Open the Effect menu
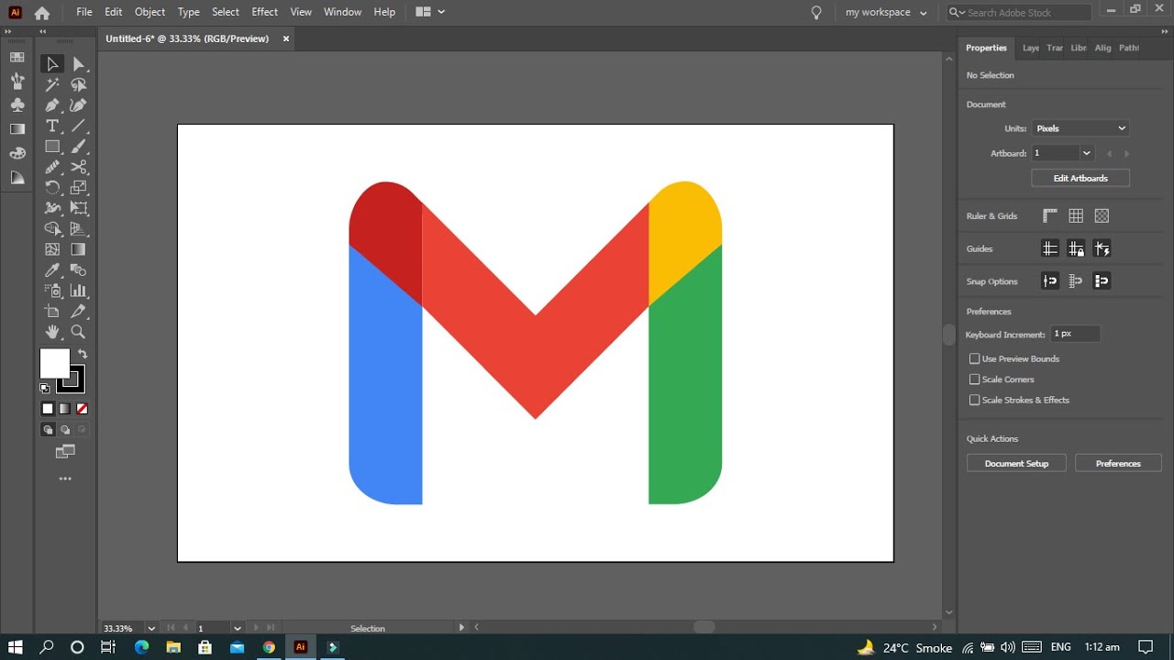This screenshot has height=660, width=1174. pos(264,12)
